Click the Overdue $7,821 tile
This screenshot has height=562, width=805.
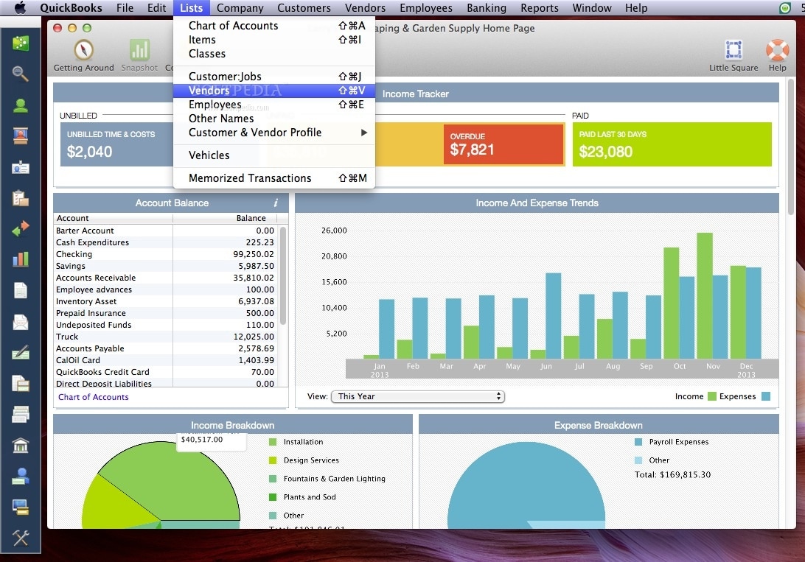(503, 144)
